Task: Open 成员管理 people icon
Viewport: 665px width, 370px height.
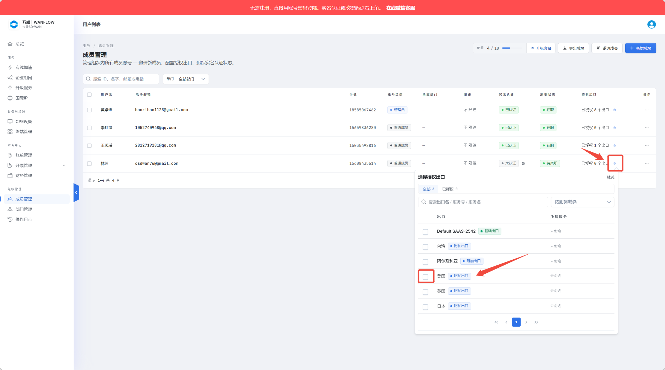Action: (10, 199)
